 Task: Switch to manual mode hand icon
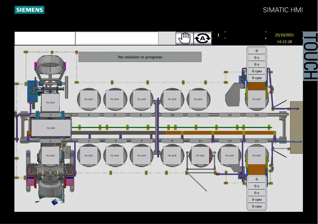185,38
